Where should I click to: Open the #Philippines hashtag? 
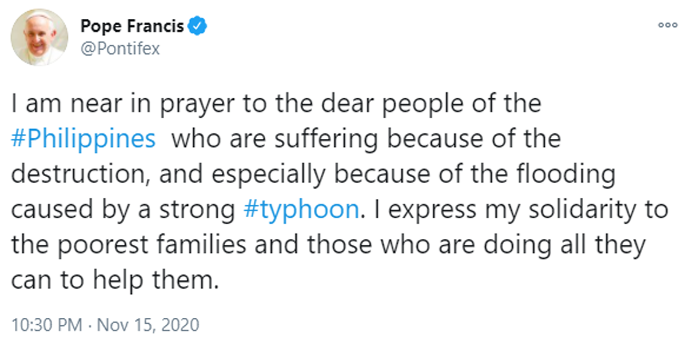(83, 140)
